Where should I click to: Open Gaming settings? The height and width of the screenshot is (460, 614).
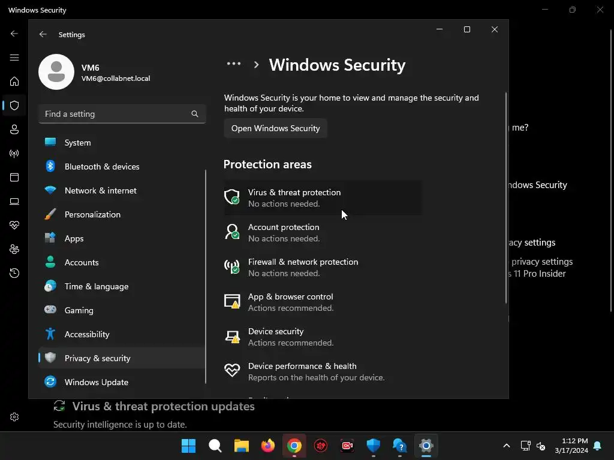122,310
